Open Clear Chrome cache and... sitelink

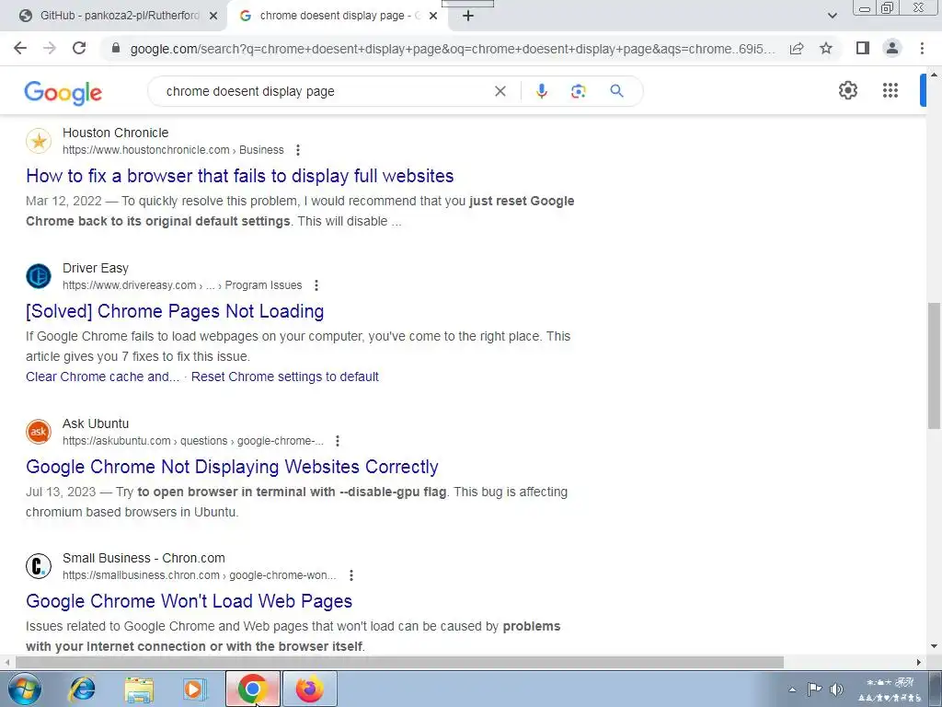tap(103, 377)
